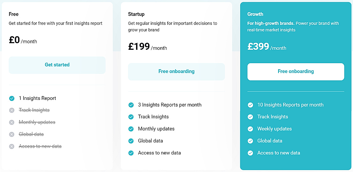Click the Growth plan title heading

(x=255, y=14)
